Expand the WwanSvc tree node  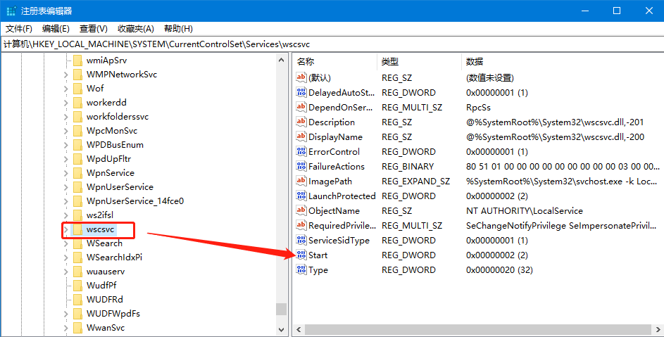[66, 328]
